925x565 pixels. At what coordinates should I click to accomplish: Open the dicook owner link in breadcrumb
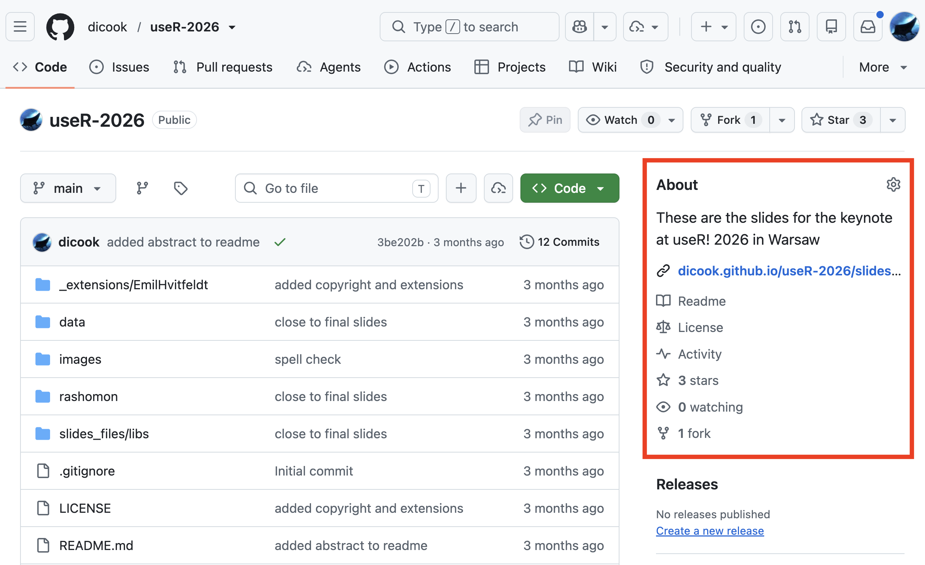click(107, 27)
